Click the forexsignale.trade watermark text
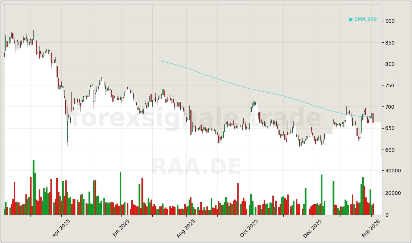 click(x=196, y=117)
